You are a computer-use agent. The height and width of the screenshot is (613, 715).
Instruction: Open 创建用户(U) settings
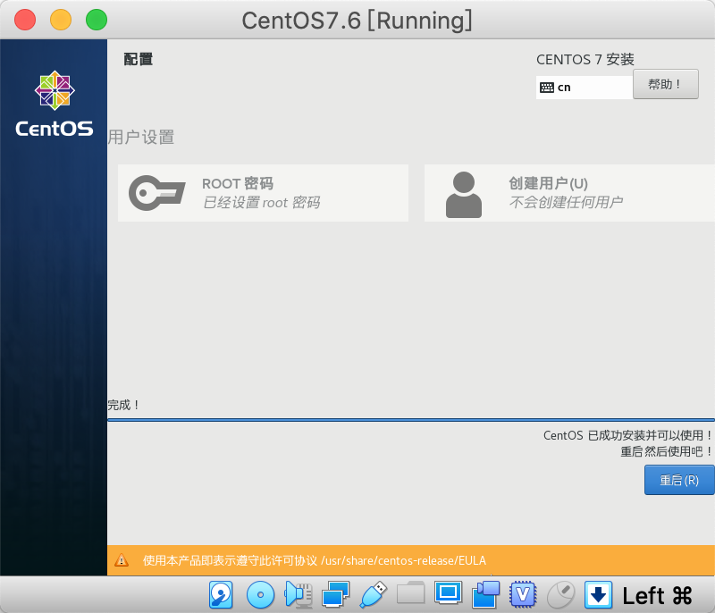coord(569,193)
